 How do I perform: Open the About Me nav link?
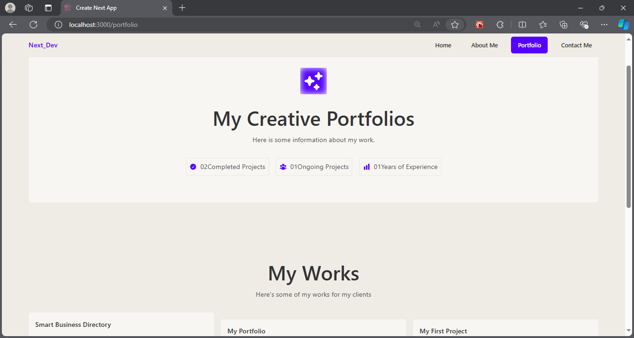coord(485,45)
